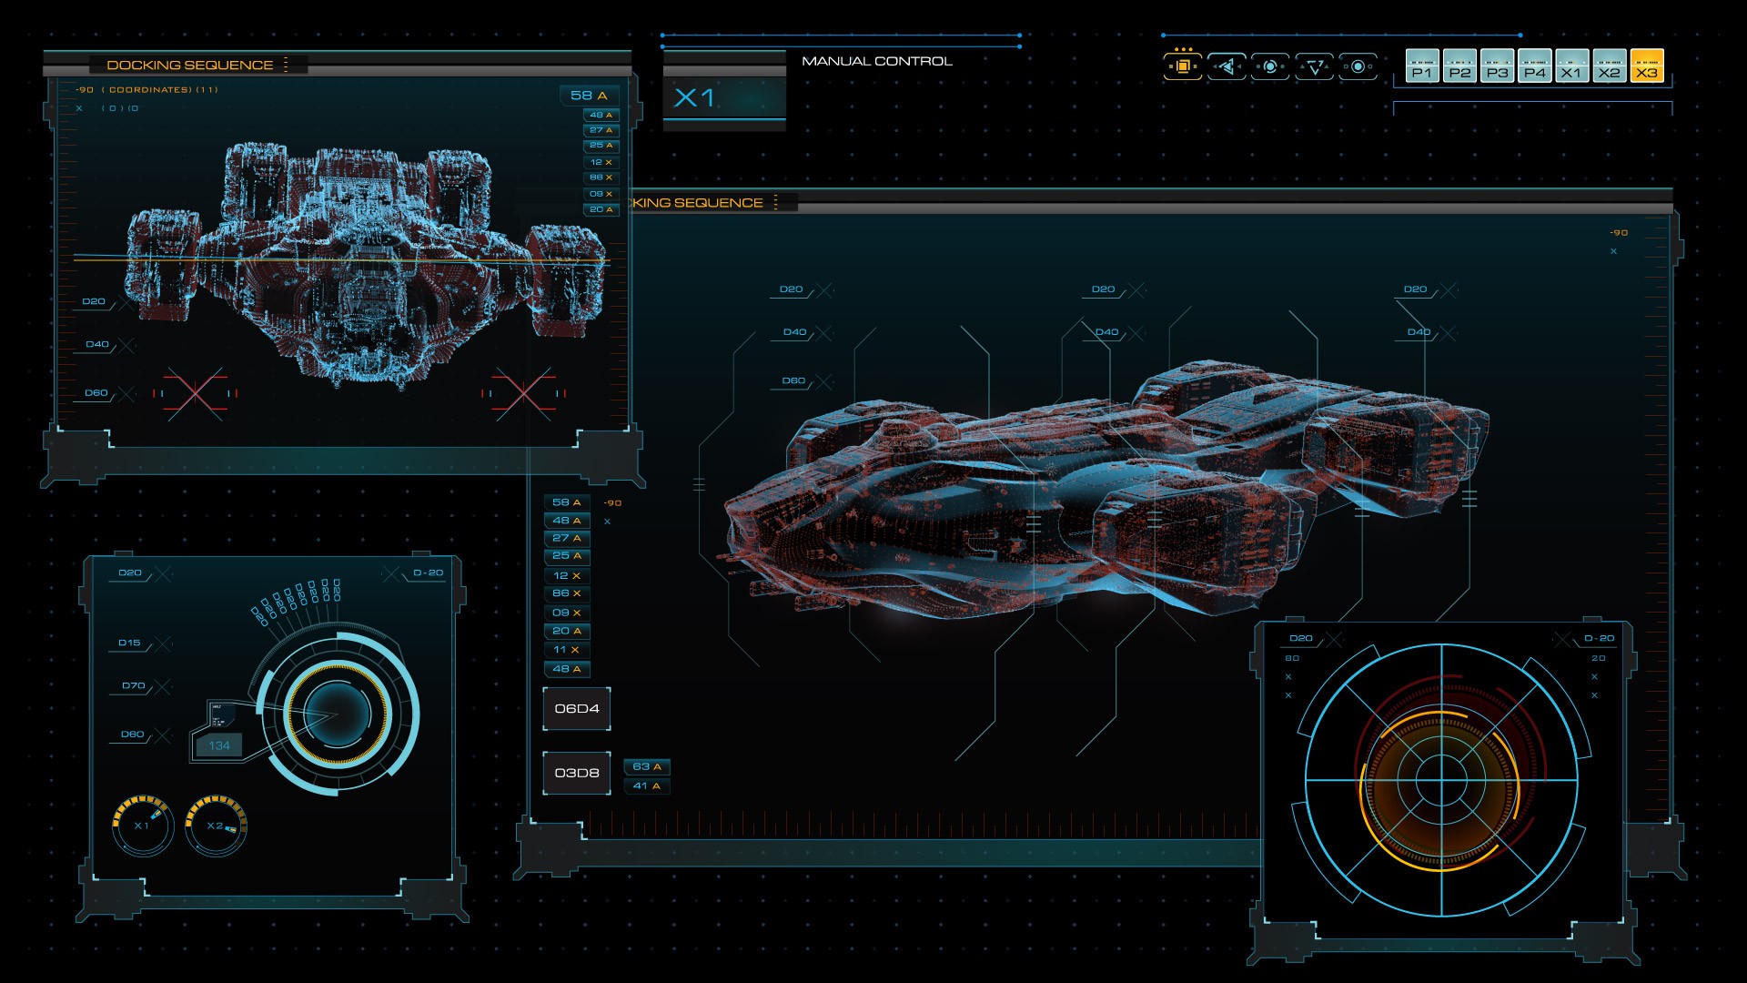Screen dimensions: 1747x983
Task: Switch to the X2 tab in top bar
Action: coord(1610,66)
